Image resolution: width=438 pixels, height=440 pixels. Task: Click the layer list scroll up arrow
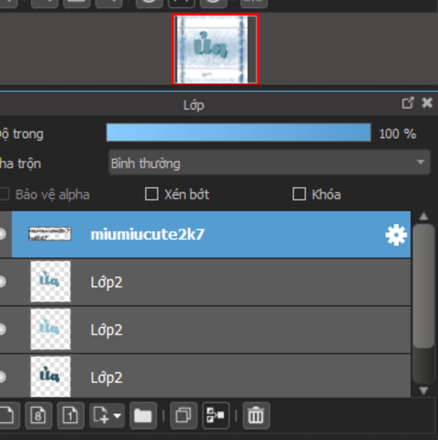[423, 216]
